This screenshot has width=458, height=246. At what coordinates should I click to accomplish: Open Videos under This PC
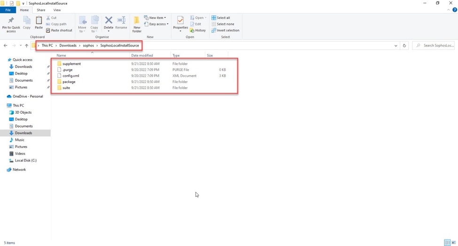20,154
